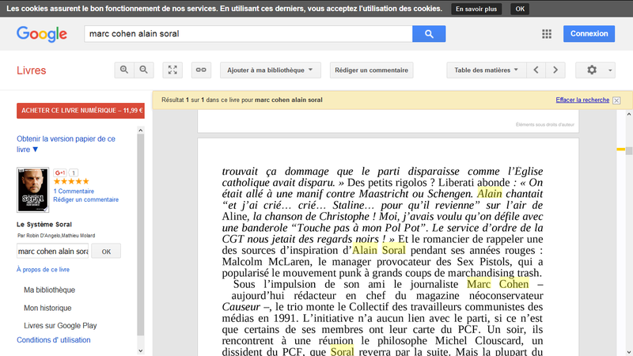Open Ma bibliothèque
This screenshot has width=633, height=356.
49,290
